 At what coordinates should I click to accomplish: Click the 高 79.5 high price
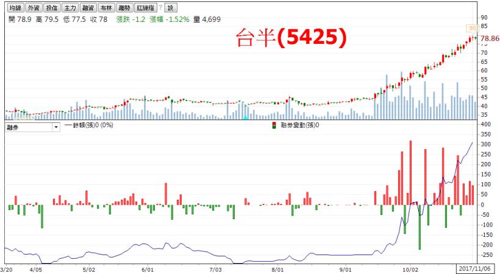[47, 19]
